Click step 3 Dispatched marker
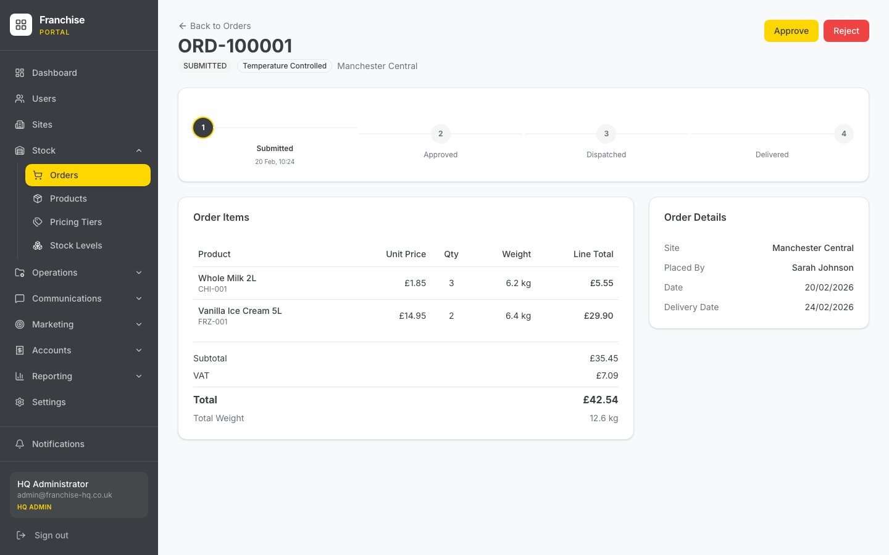Image resolution: width=889 pixels, height=555 pixels. pyautogui.click(x=606, y=134)
